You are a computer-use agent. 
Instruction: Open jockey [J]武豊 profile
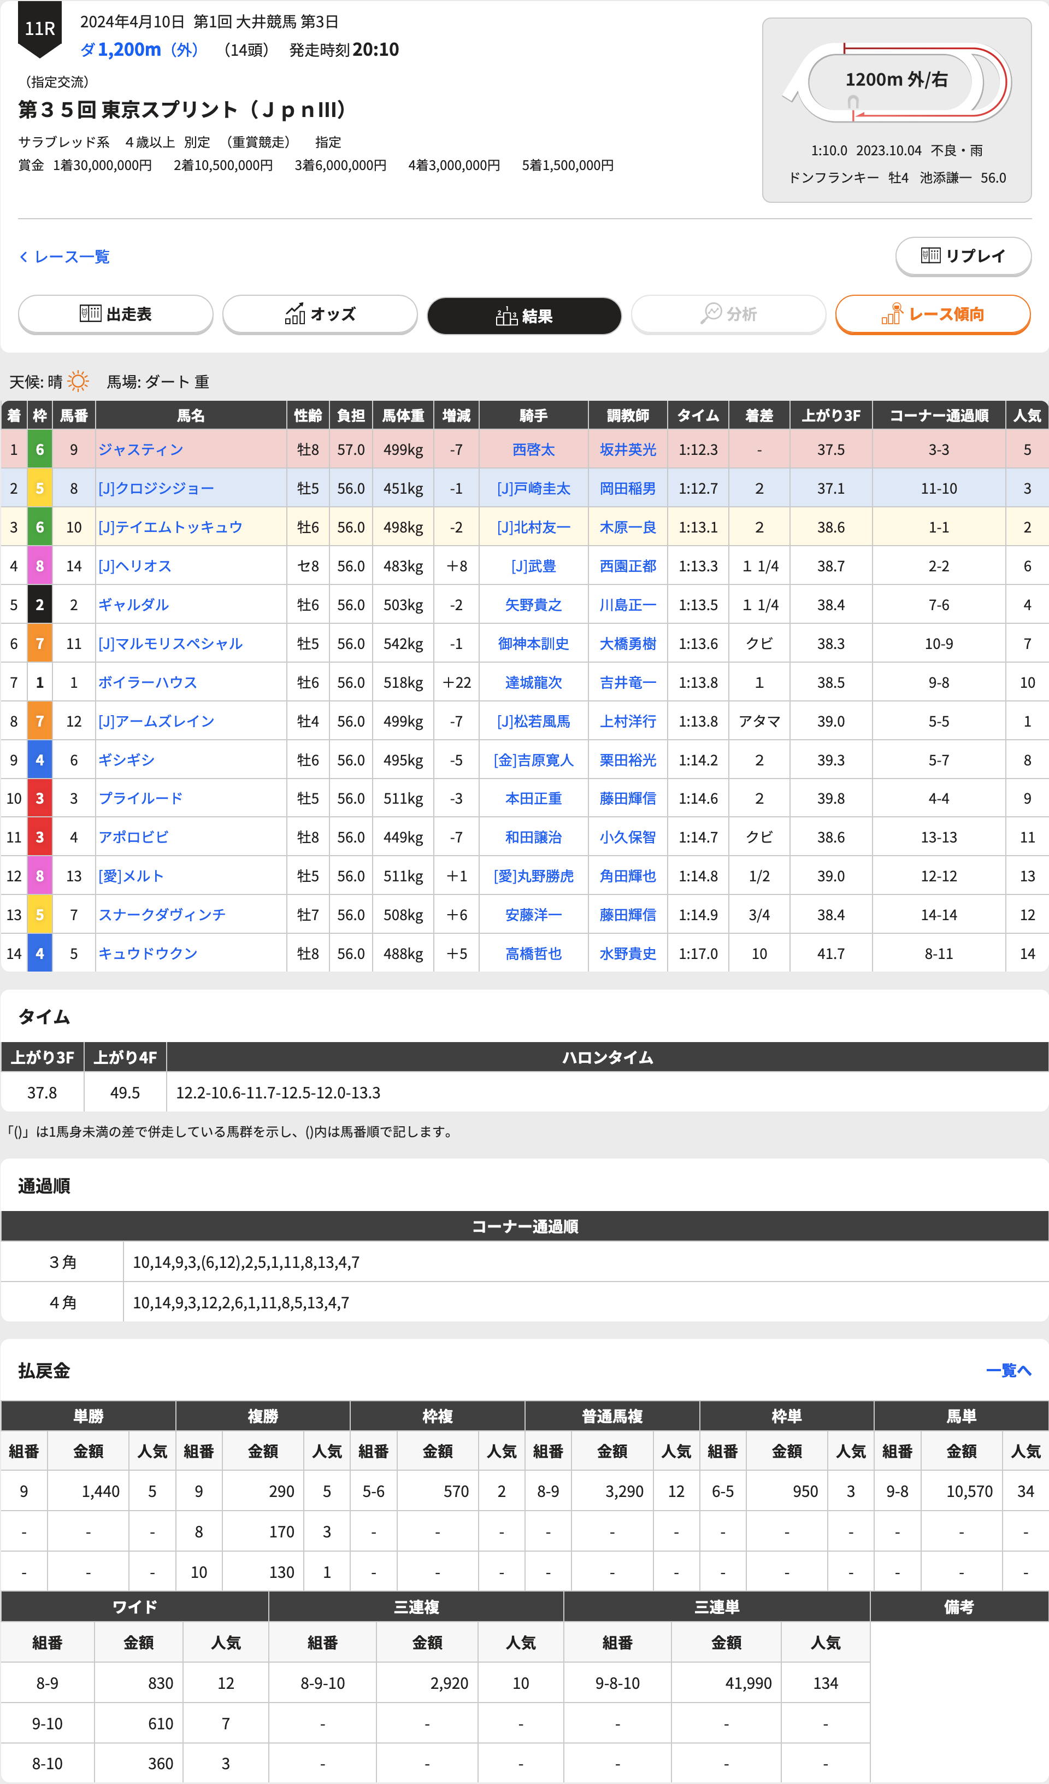click(x=533, y=566)
